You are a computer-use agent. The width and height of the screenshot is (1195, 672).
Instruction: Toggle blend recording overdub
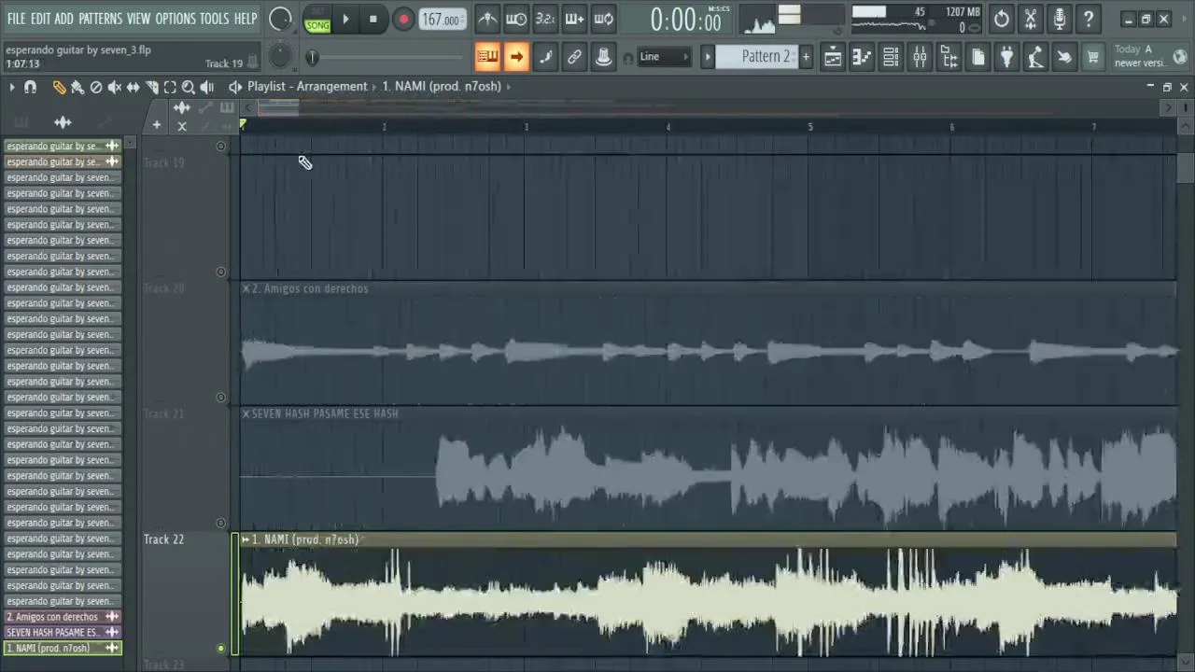click(x=574, y=19)
